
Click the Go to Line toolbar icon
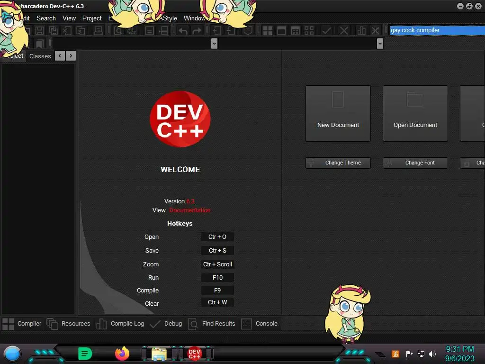163,31
